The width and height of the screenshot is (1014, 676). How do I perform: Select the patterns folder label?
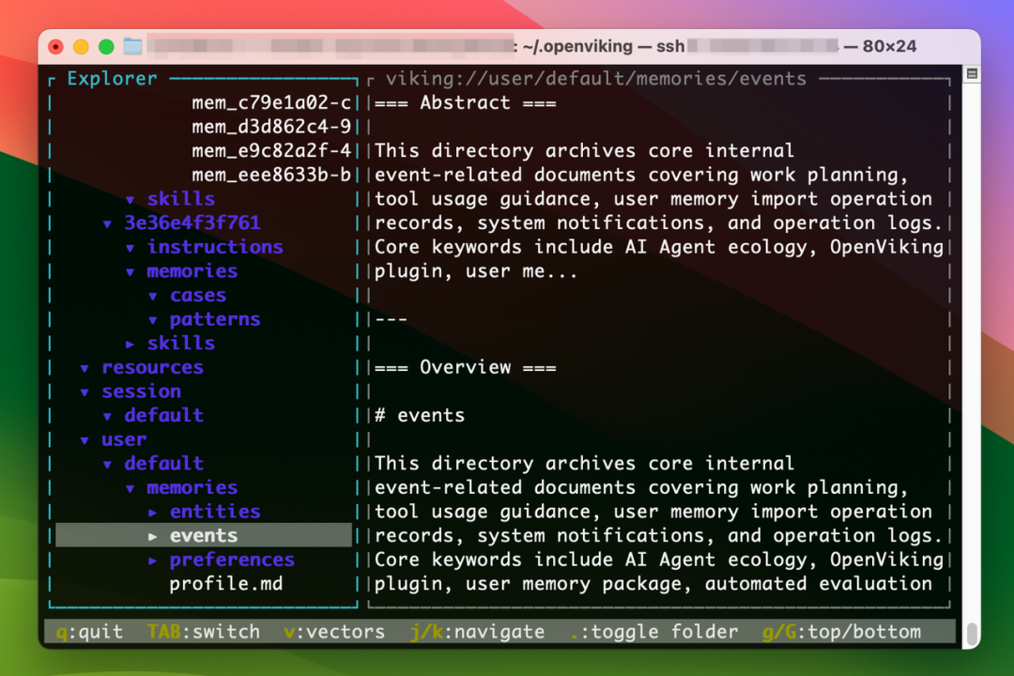click(x=215, y=319)
